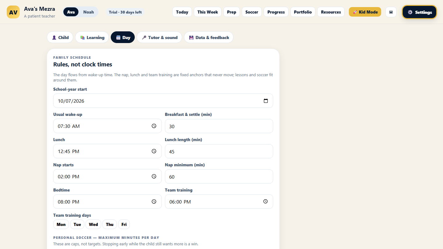Open the clock picker for Team training
The image size is (443, 249).
coord(265,202)
